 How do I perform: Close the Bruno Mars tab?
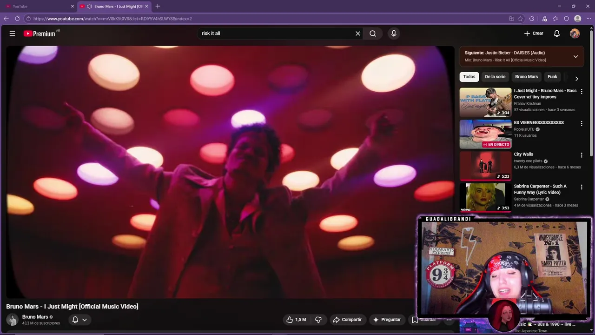[x=147, y=7]
